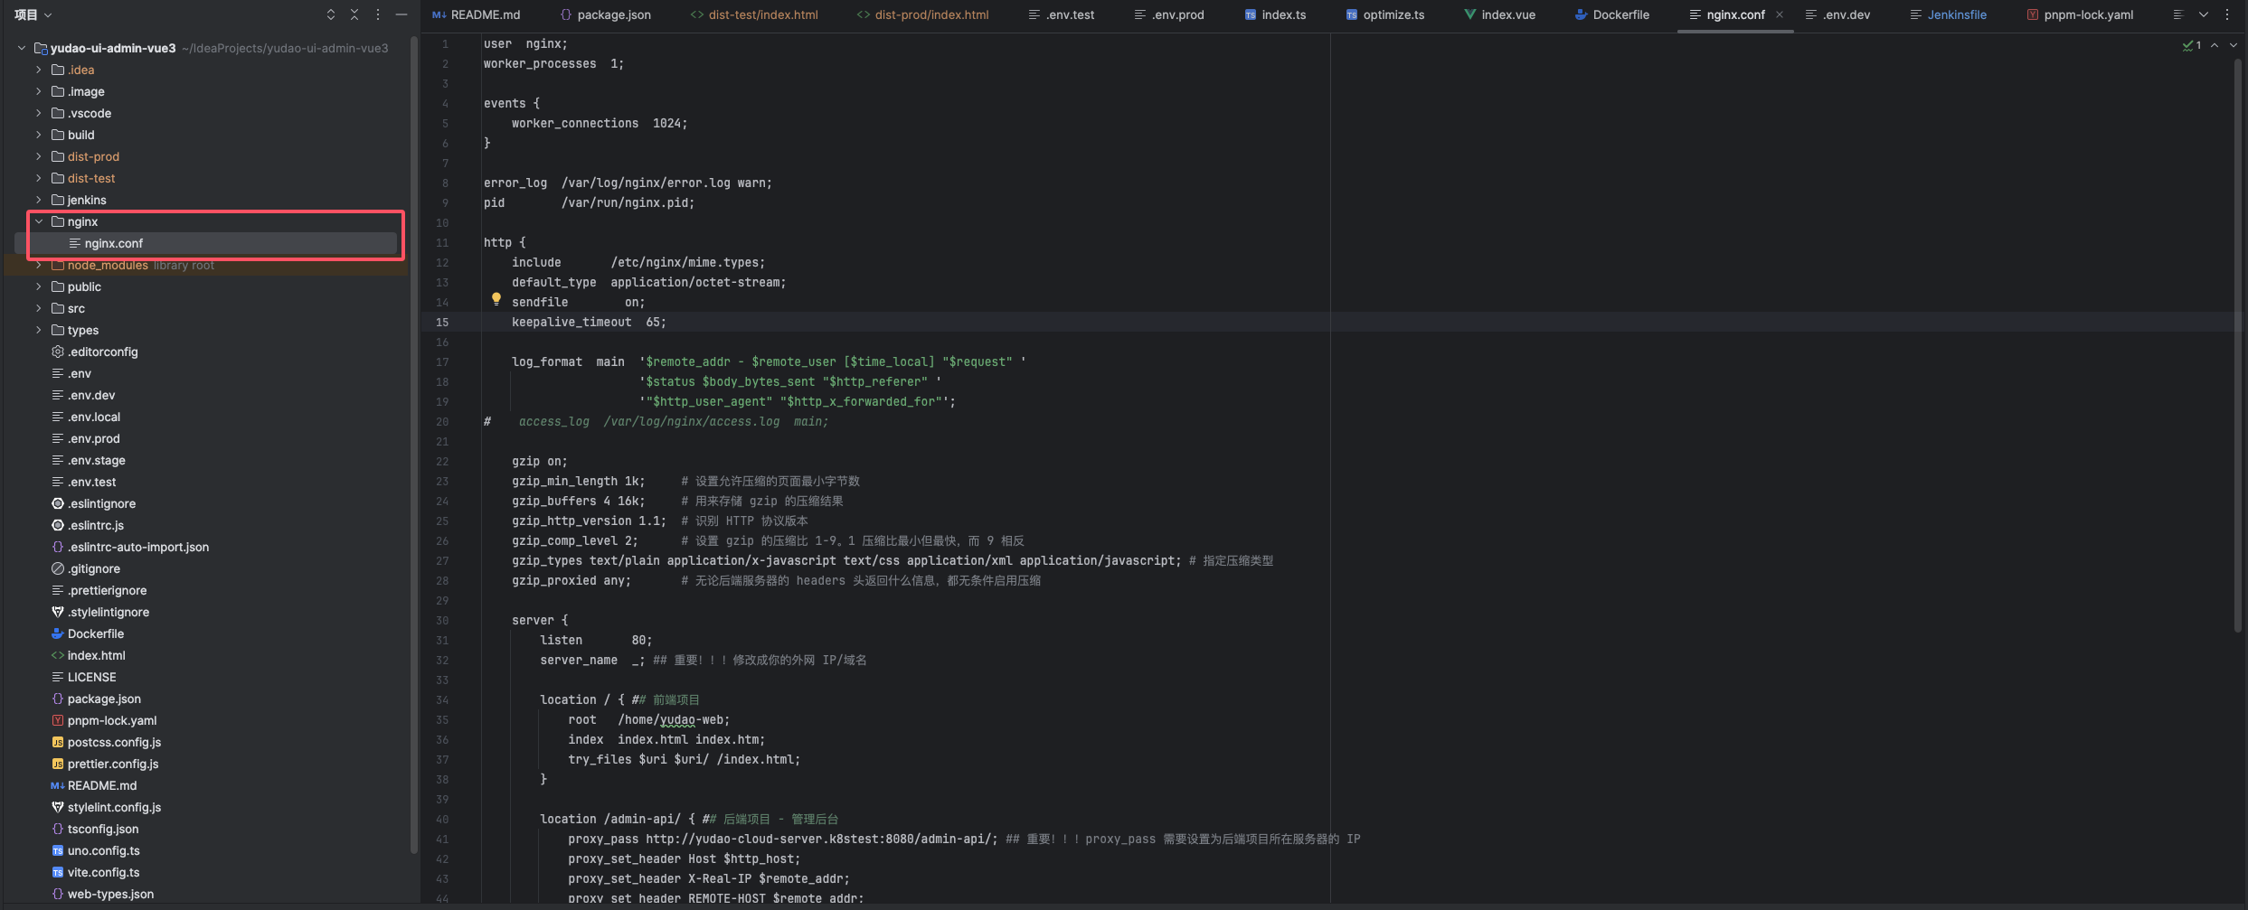Screen dimensions: 2248x910
Task: Click the editor vertical scrollbar
Action: 2239,343
